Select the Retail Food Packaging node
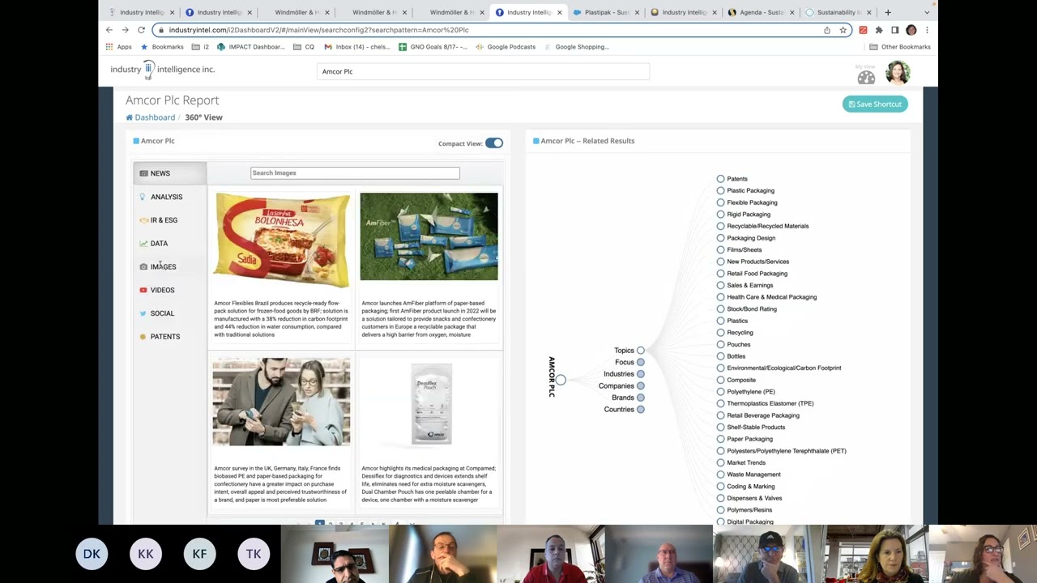The image size is (1037, 583). click(x=720, y=274)
